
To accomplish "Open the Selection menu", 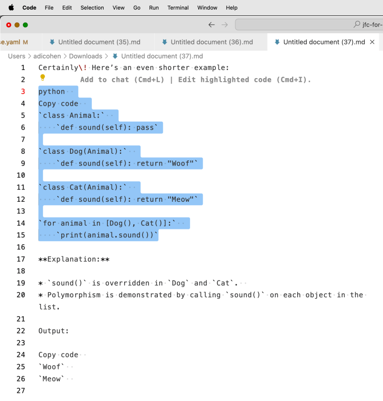I will (92, 8).
